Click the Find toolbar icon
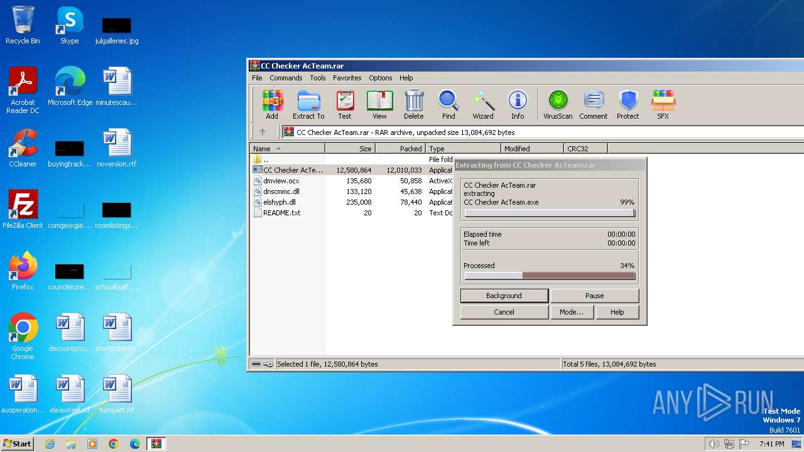The image size is (804, 452). (448, 104)
